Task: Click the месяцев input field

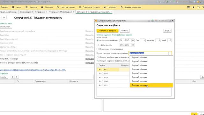Action: [158, 41]
